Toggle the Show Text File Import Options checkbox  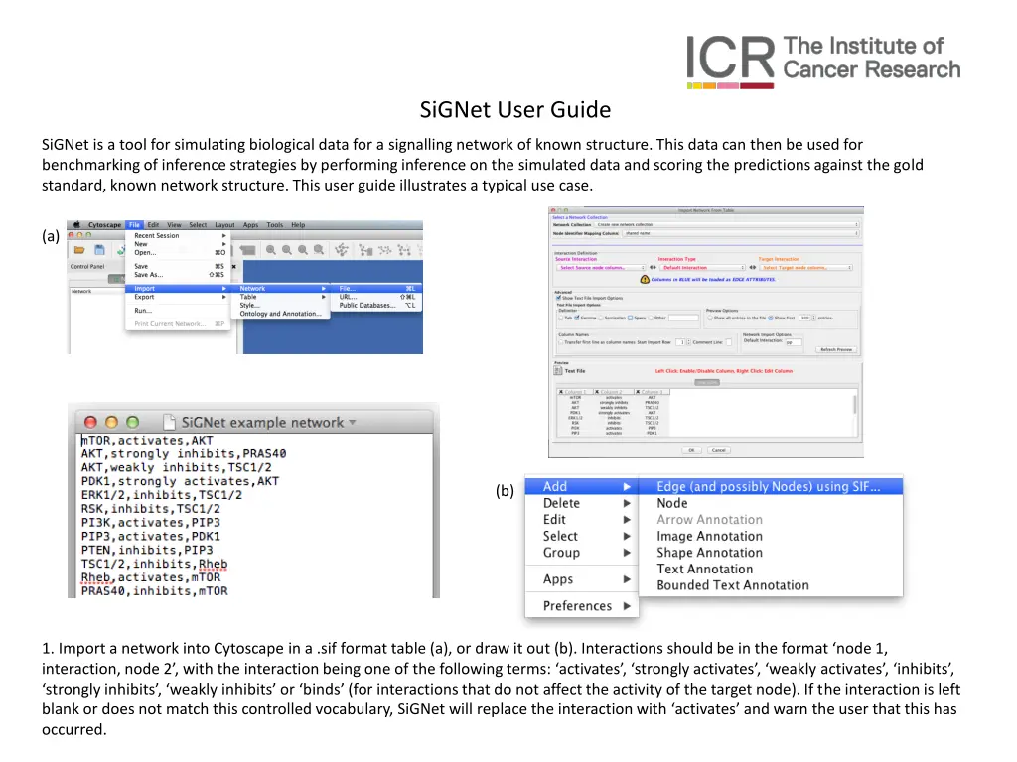click(560, 298)
